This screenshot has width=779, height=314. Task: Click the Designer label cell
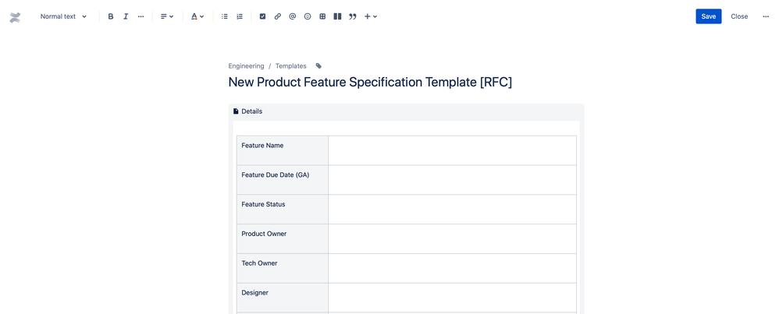[283, 298]
